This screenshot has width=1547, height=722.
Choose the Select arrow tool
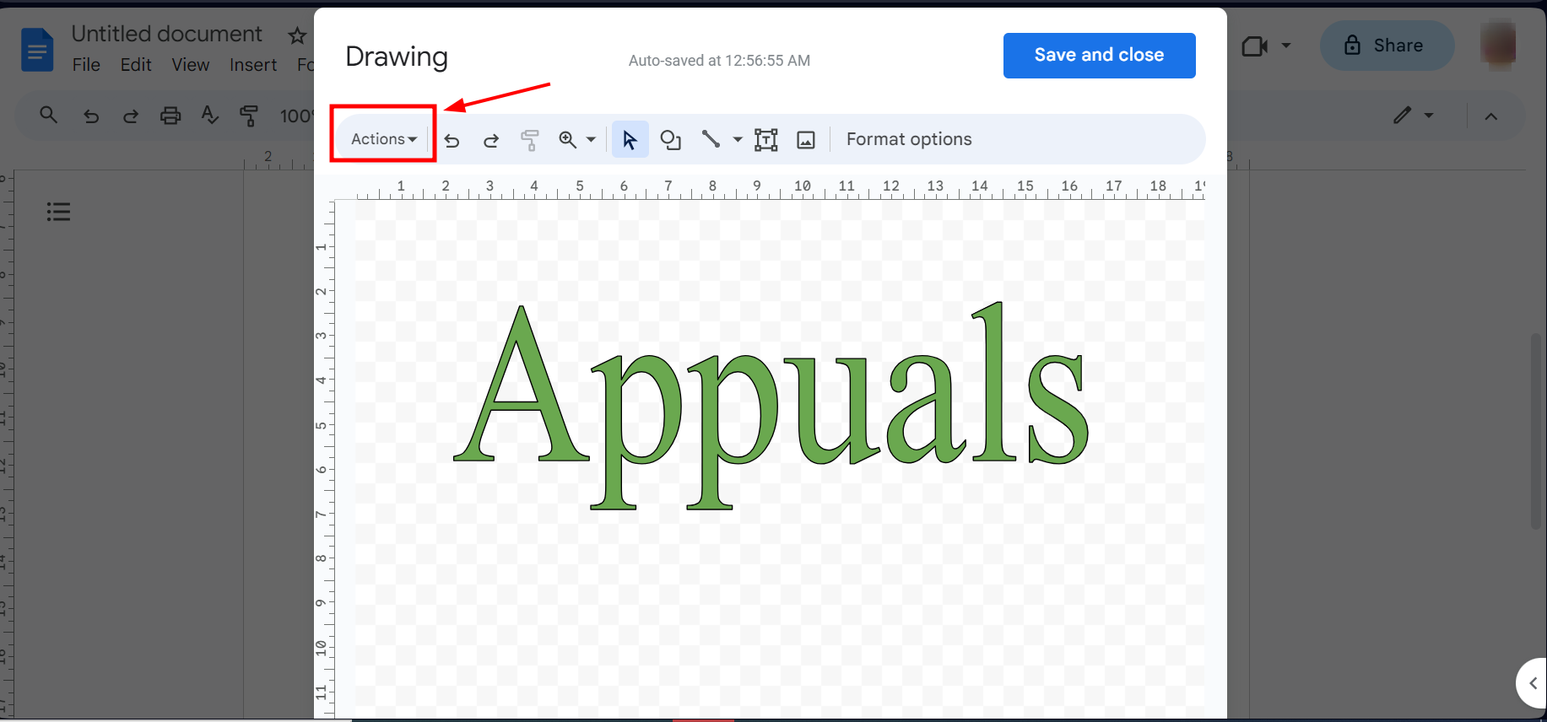(630, 140)
